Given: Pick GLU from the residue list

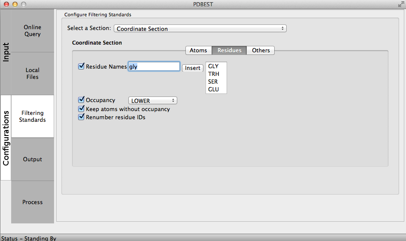Looking at the screenshot, I should [213, 90].
